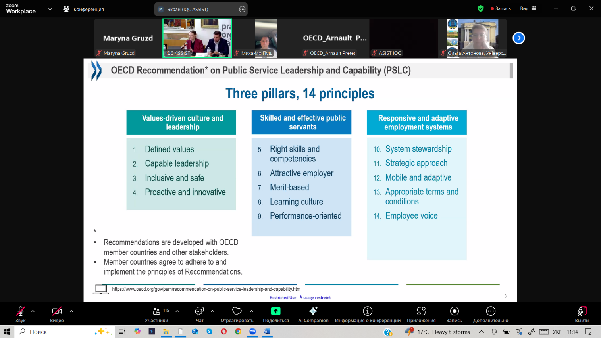
Task: Unmute microphone with the Звук button
Action: (x=21, y=314)
